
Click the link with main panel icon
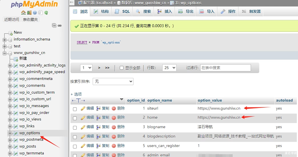(60, 25)
